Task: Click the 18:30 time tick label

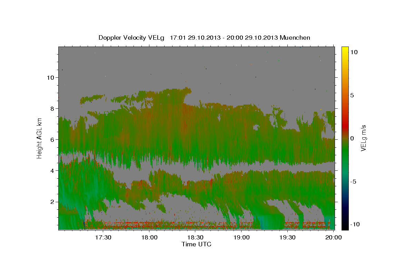Action: (196, 237)
